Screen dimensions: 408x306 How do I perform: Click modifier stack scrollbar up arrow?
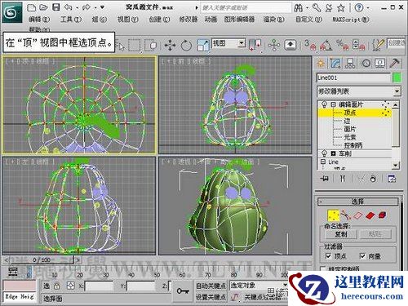(396, 104)
